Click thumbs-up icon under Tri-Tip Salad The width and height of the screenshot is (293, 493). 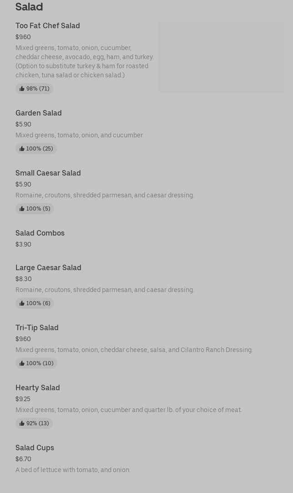22,363
